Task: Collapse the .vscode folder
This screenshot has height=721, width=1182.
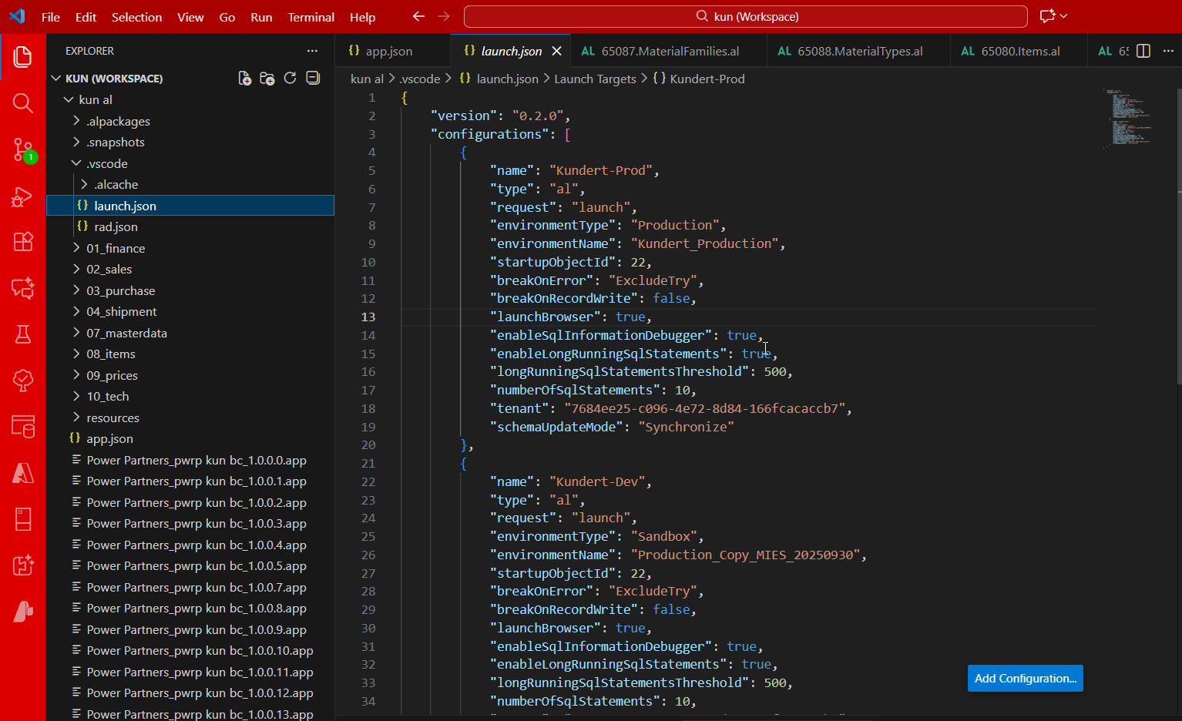Action: point(76,163)
